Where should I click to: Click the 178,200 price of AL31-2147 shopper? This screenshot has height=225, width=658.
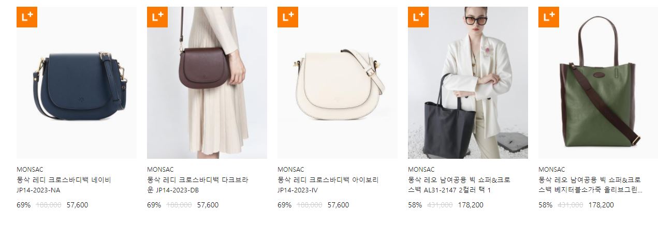(471, 205)
